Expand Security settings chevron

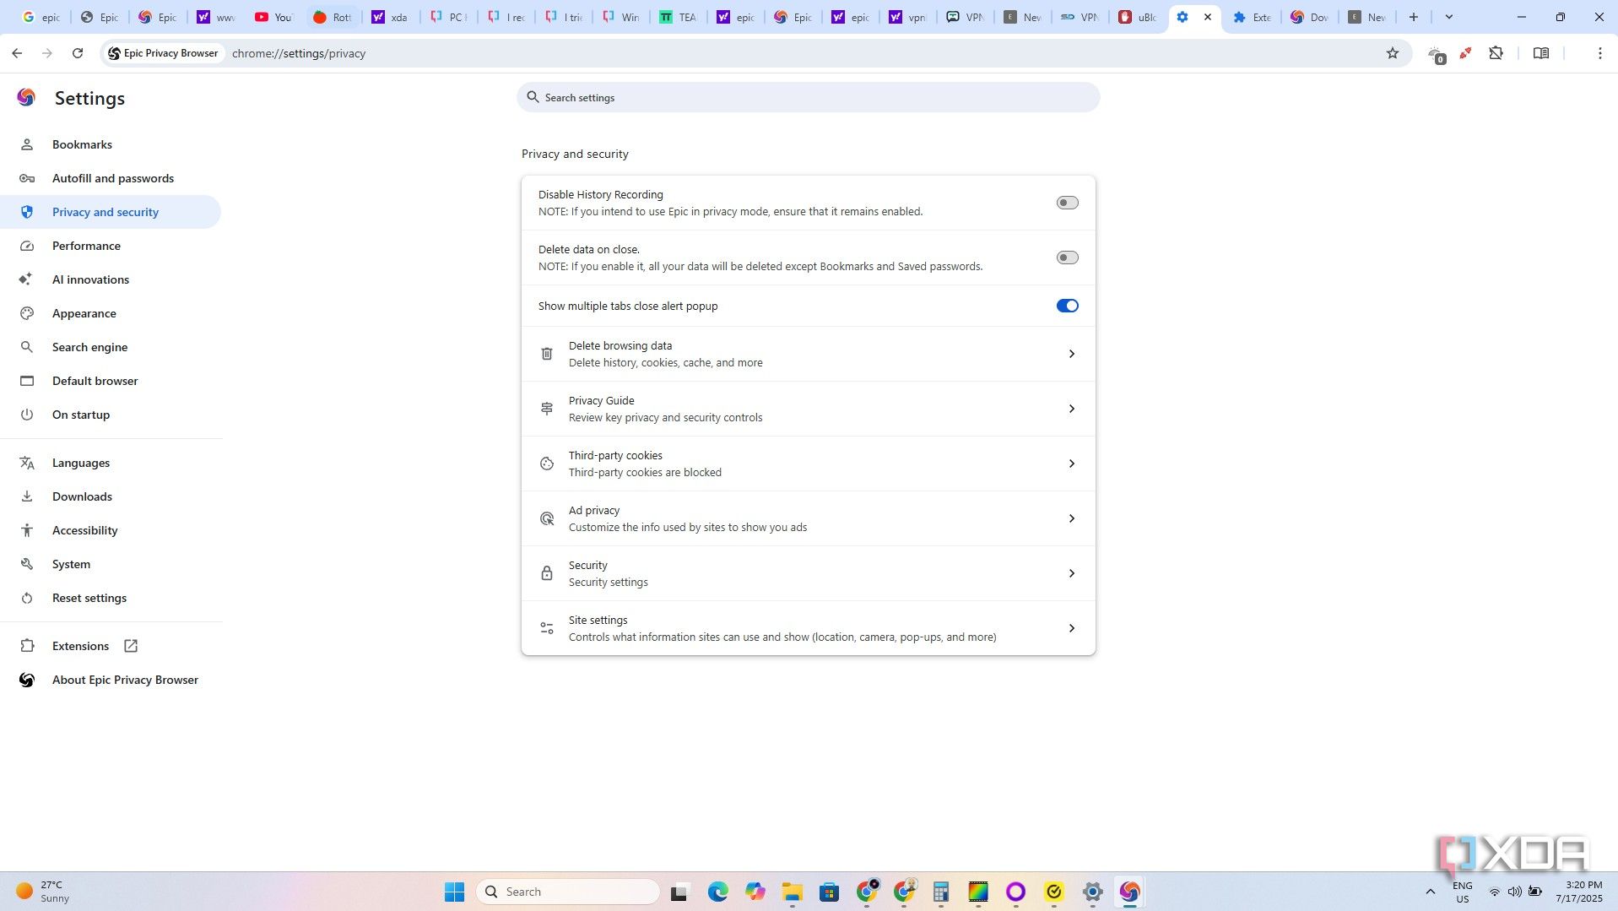pos(1072,573)
